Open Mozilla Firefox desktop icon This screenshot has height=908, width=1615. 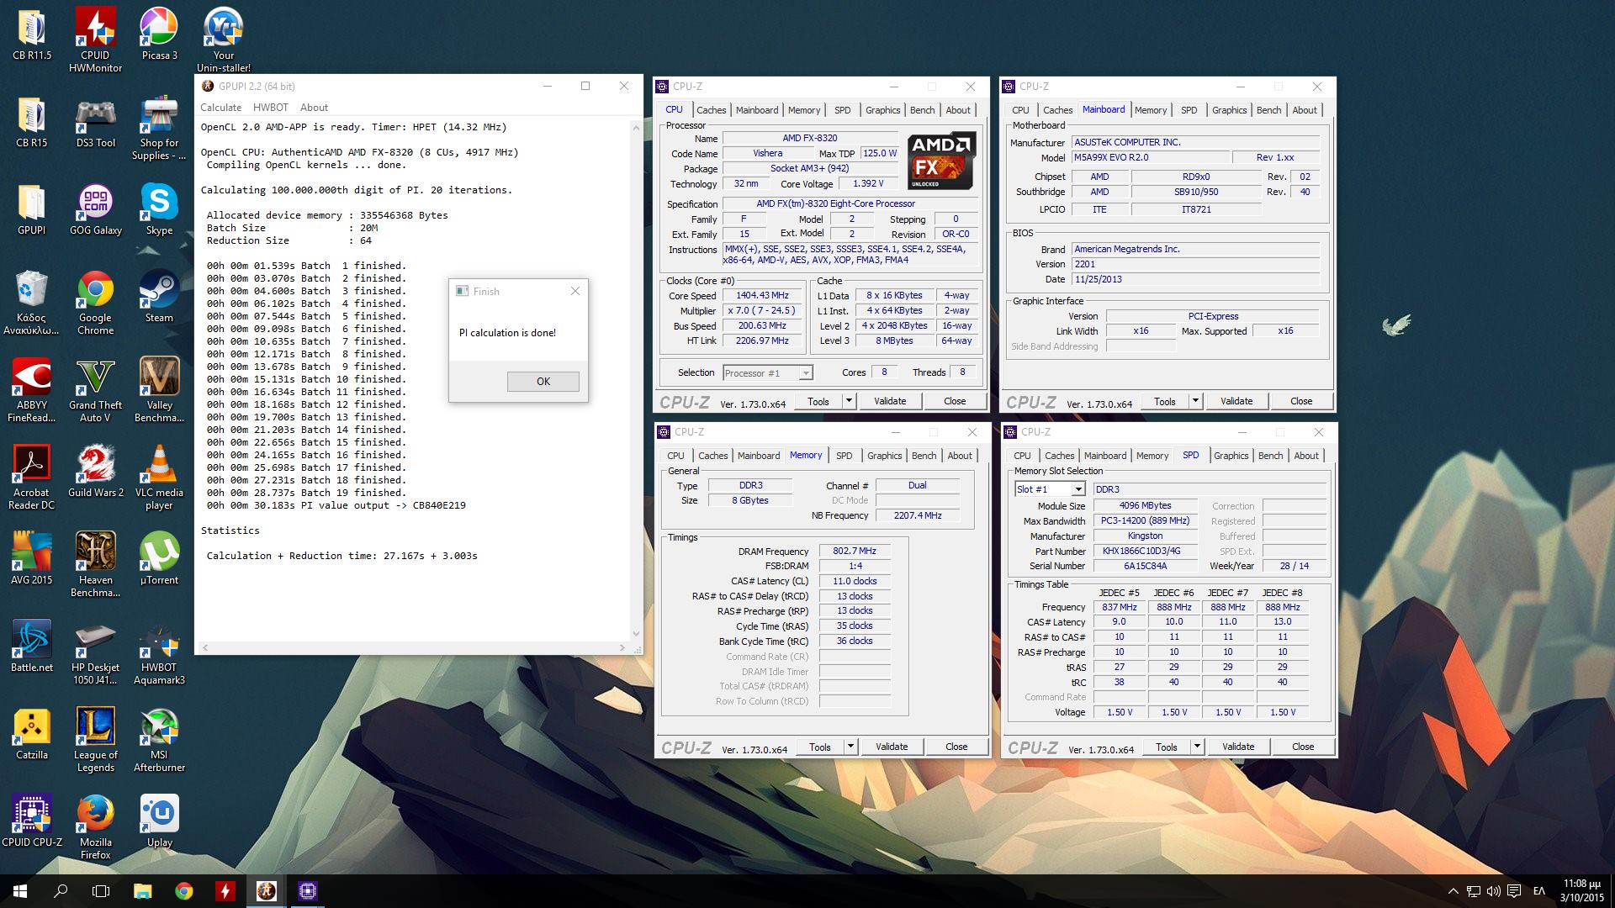click(x=95, y=827)
